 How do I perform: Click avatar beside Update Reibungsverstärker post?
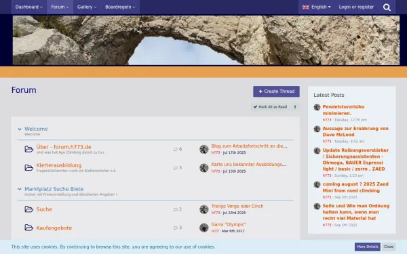[317, 150]
